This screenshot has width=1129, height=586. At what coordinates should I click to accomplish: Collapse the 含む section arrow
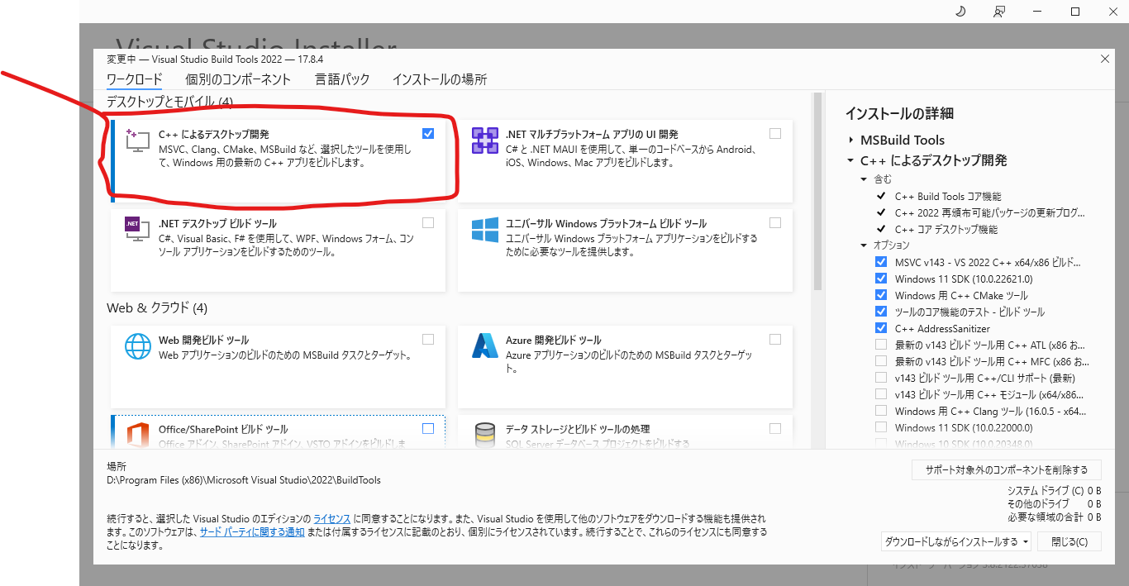click(x=865, y=179)
